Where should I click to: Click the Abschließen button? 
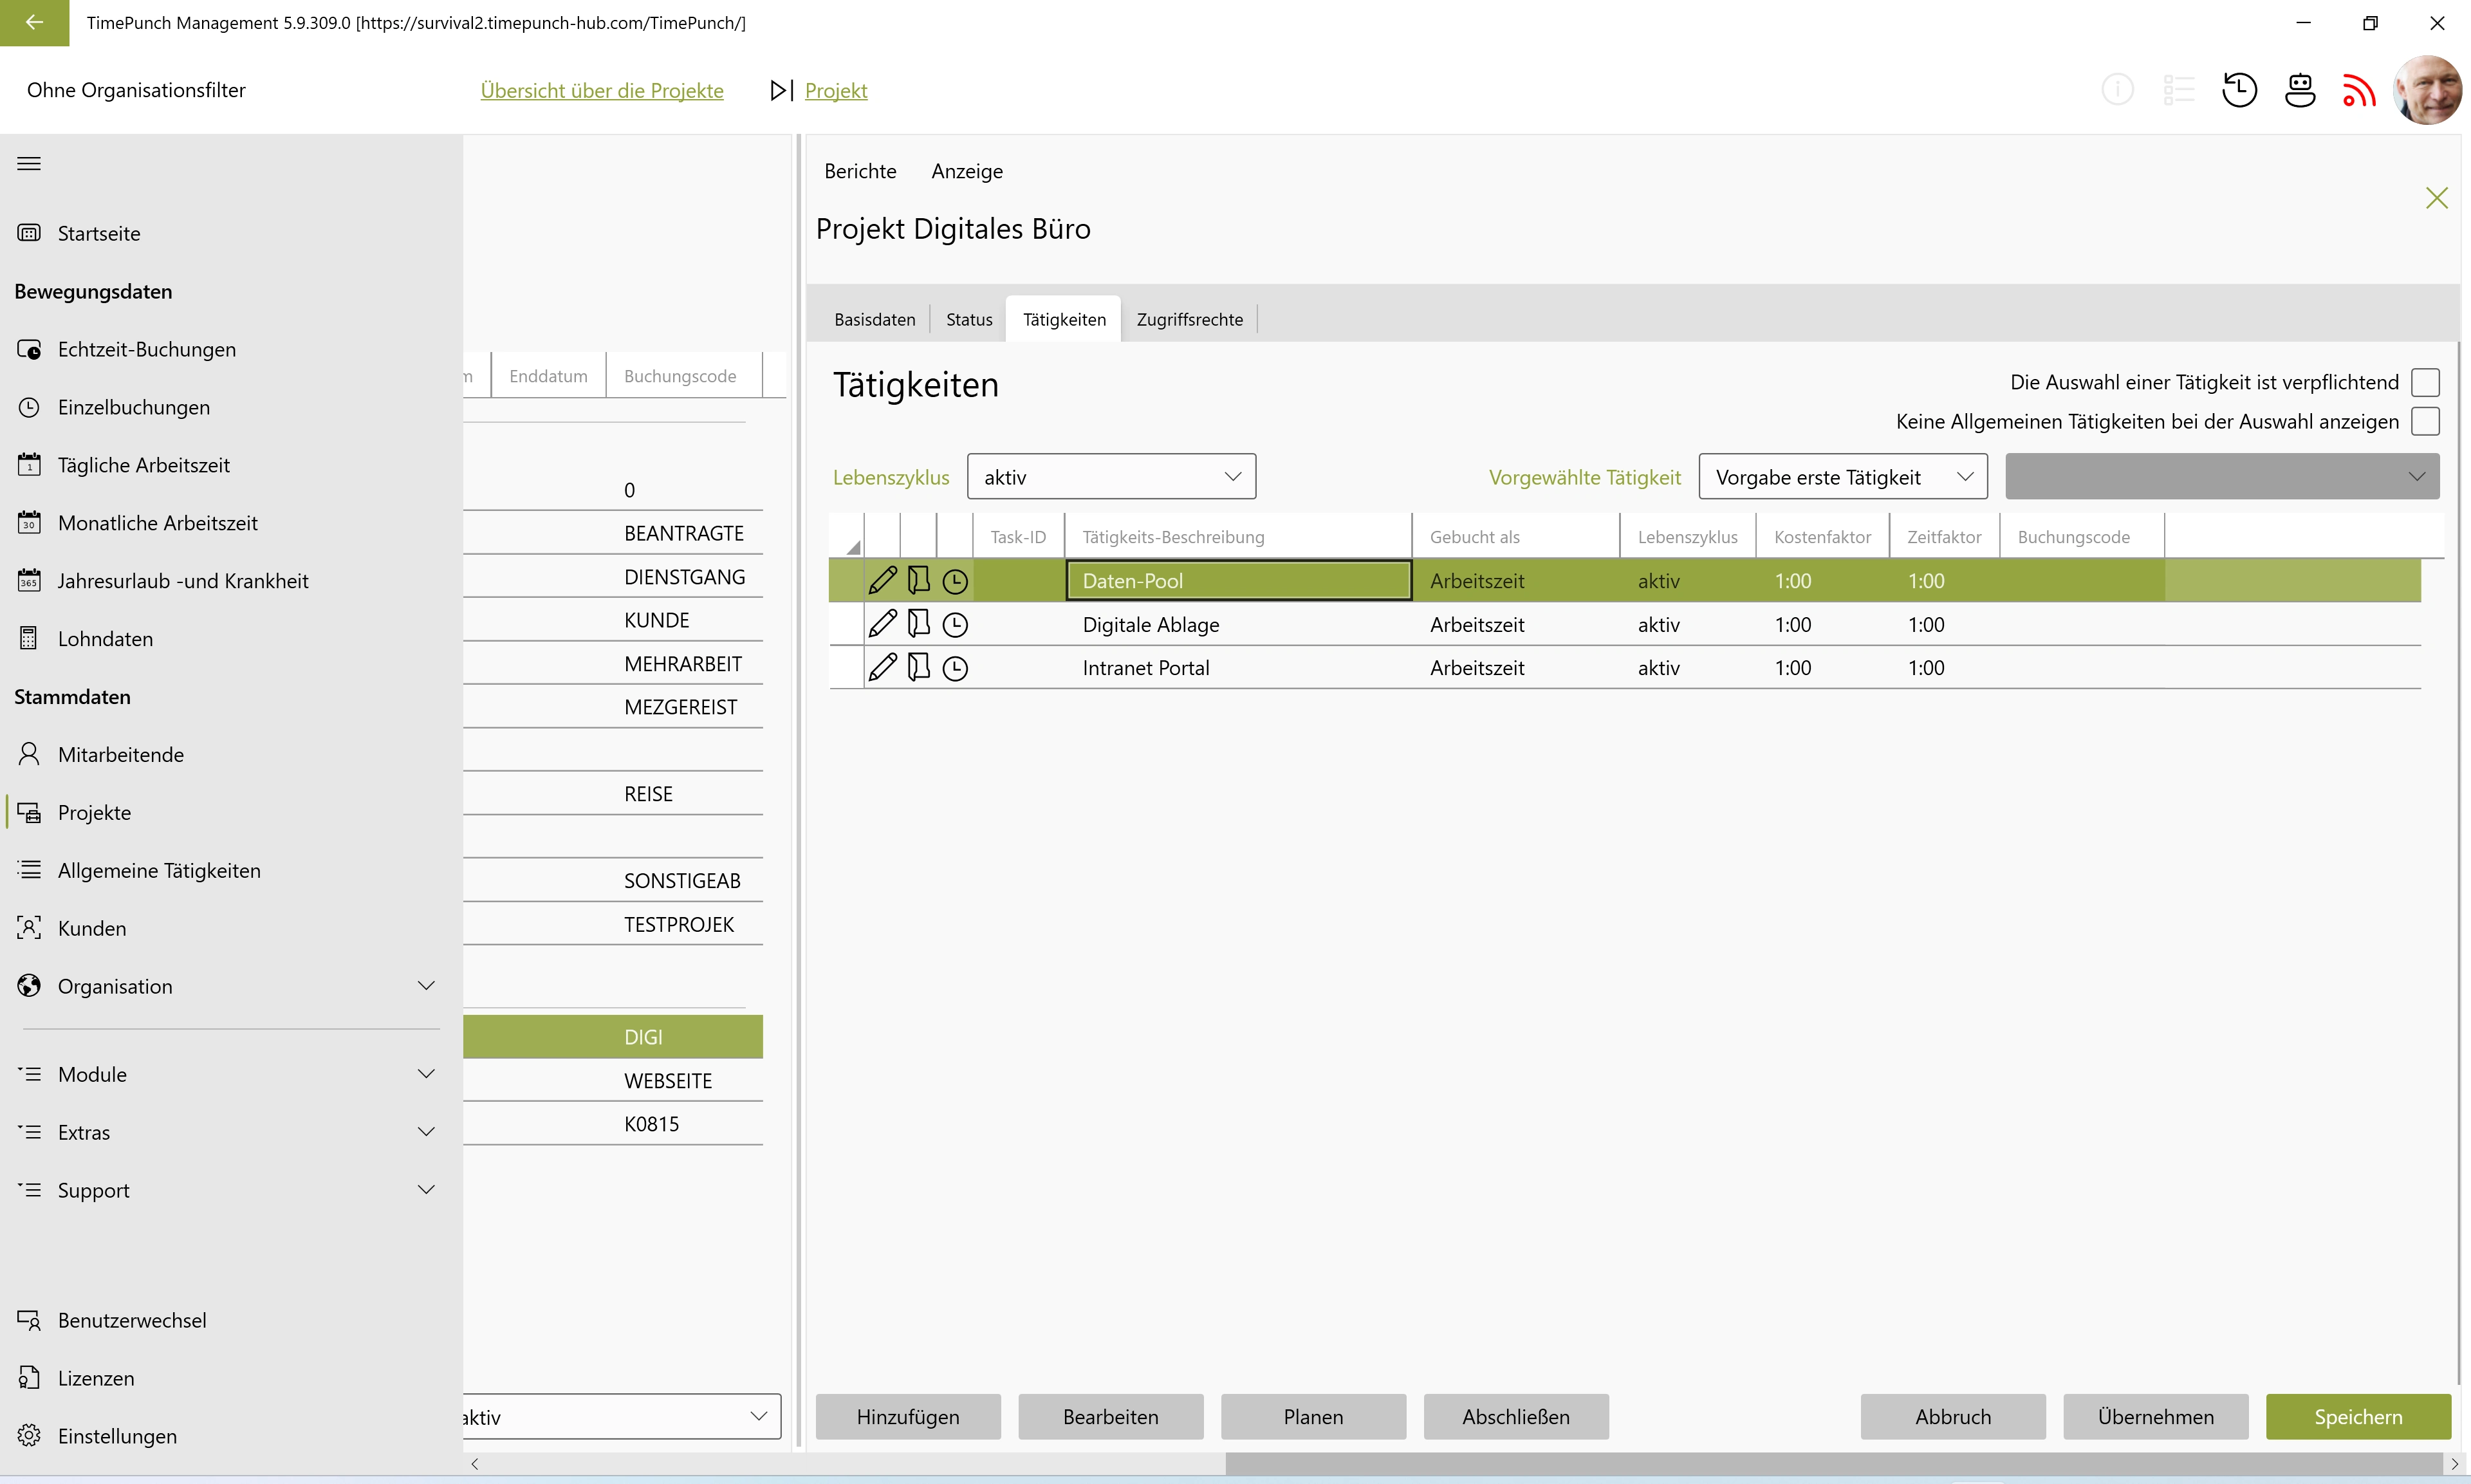coord(1517,1417)
